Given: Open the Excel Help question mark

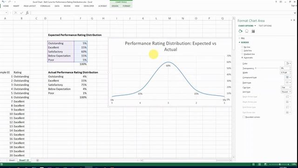Looking at the screenshot, I should click(276, 2).
